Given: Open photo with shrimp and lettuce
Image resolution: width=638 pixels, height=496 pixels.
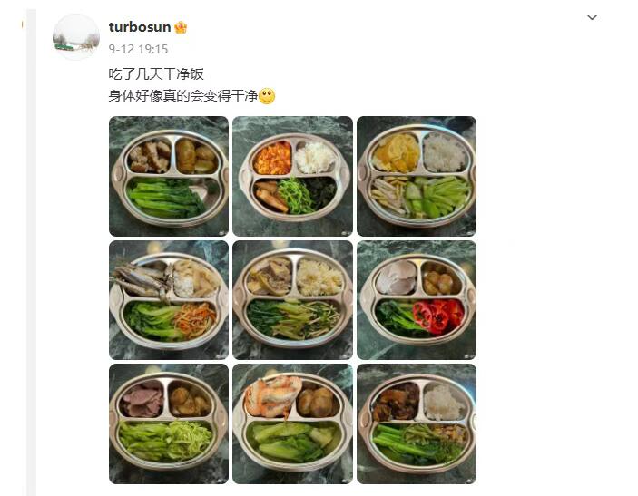Looking at the screenshot, I should pyautogui.click(x=292, y=424).
